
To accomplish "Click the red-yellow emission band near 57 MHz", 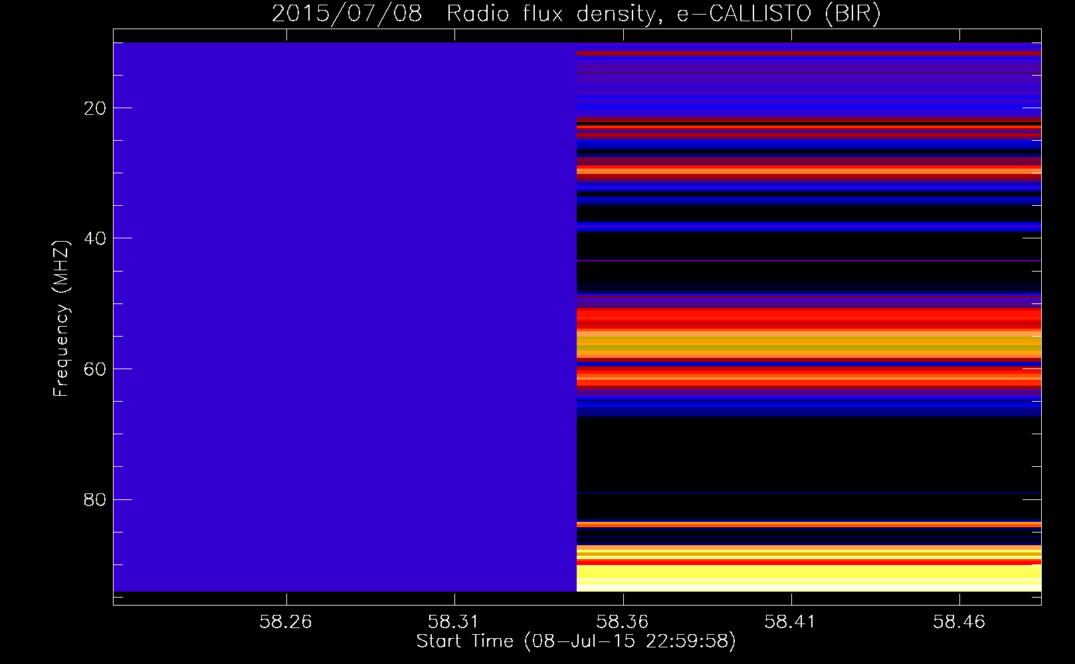I will point(809,334).
